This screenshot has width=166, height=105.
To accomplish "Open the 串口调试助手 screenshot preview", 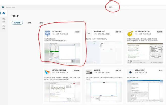I will click(62, 53).
